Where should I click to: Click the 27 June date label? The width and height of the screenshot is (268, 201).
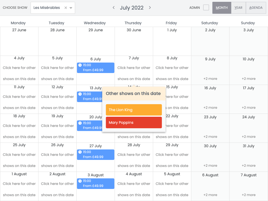[x=19, y=30]
